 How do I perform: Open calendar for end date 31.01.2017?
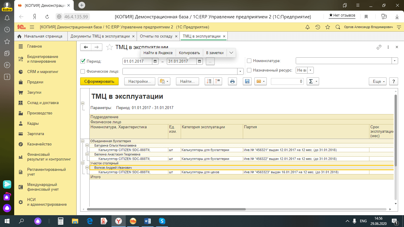[x=200, y=61]
